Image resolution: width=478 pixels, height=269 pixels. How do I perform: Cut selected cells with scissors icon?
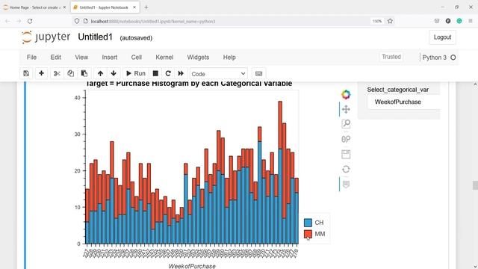pyautogui.click(x=57, y=73)
